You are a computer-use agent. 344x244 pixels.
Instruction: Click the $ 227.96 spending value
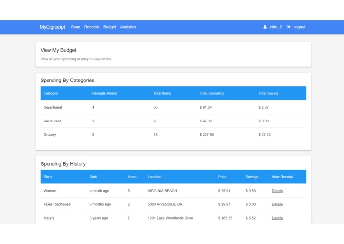click(207, 135)
